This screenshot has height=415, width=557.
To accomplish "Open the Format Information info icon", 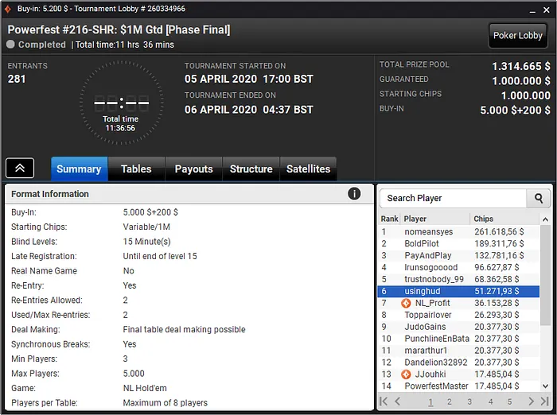I will (354, 193).
